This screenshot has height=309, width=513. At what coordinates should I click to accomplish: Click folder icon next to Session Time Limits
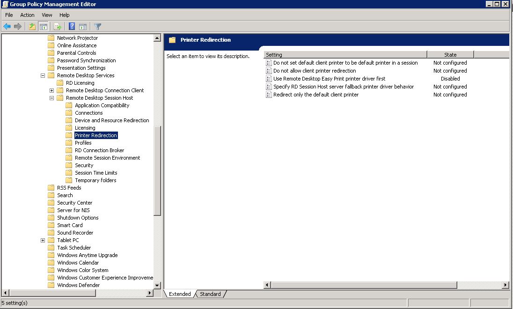pyautogui.click(x=69, y=172)
